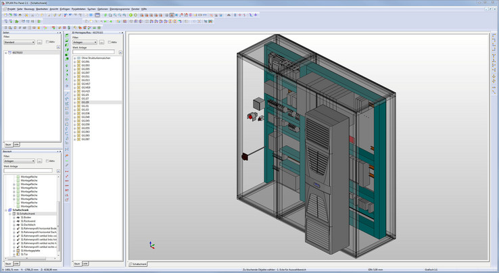Enable Aktiv checkbox in Seiten panel

click(x=48, y=42)
